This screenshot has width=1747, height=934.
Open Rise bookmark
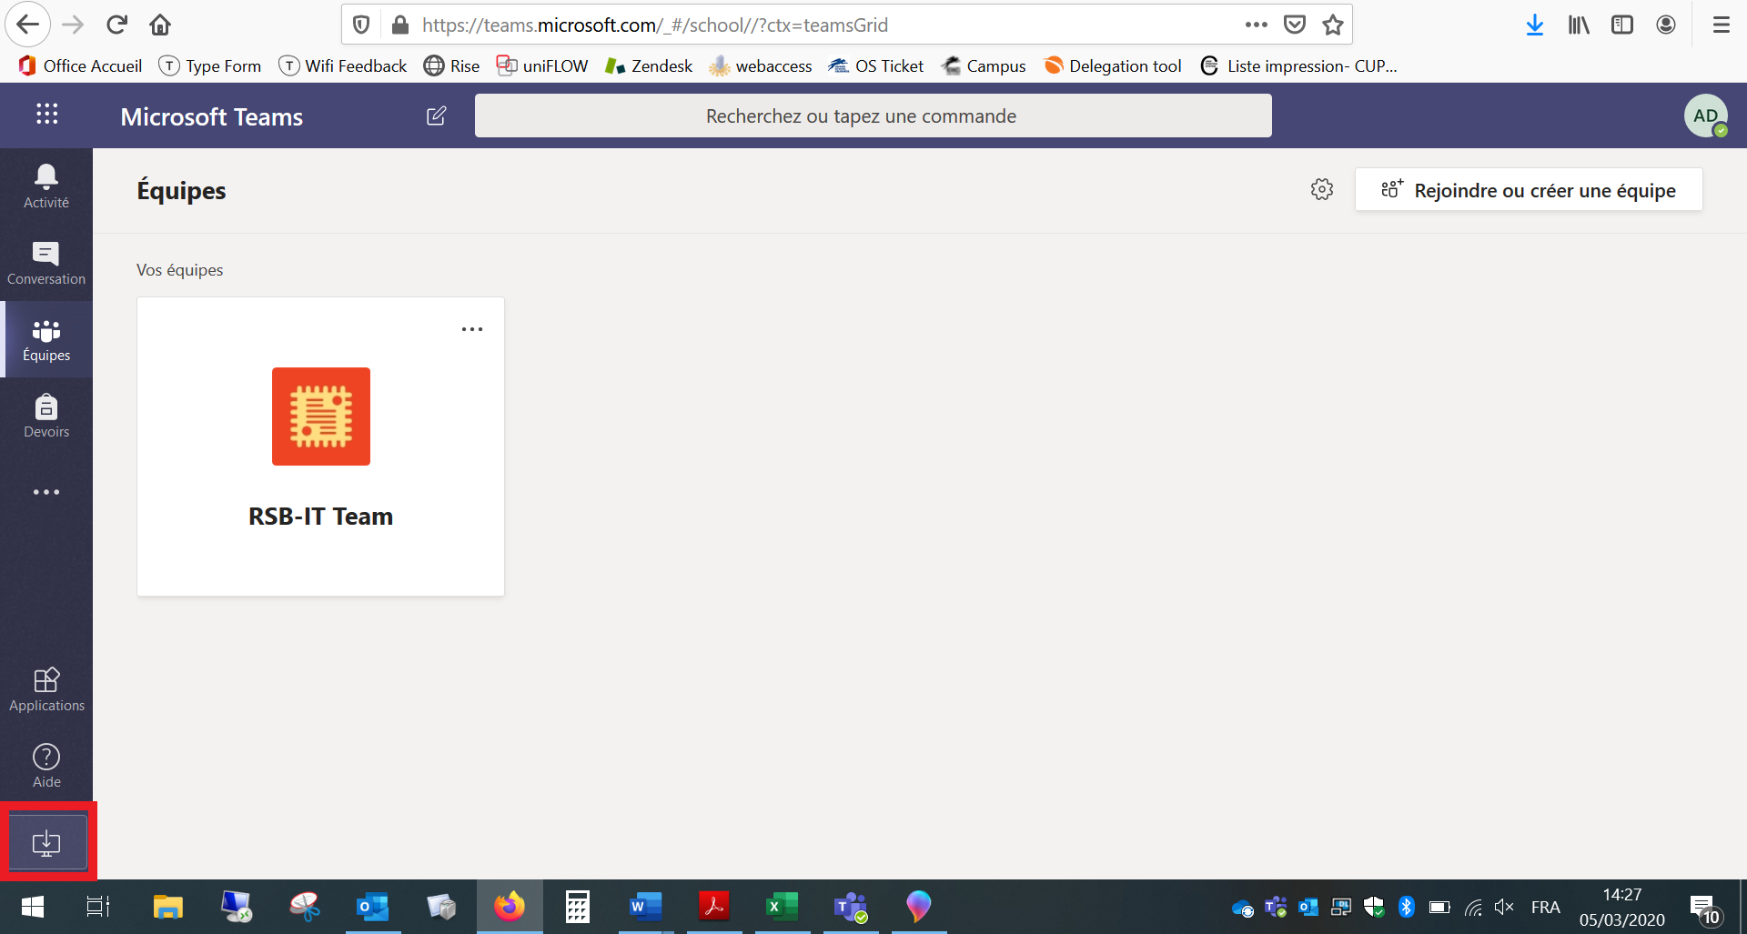pyautogui.click(x=452, y=65)
